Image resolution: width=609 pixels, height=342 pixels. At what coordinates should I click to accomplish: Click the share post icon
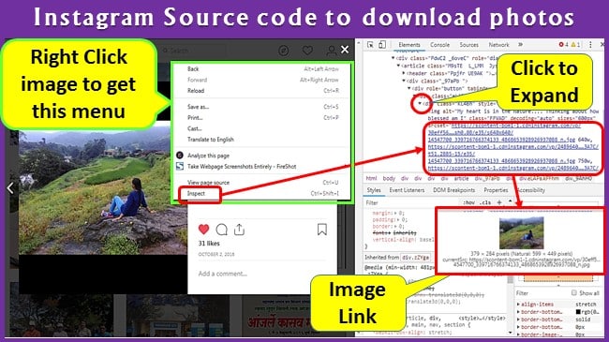(239, 230)
